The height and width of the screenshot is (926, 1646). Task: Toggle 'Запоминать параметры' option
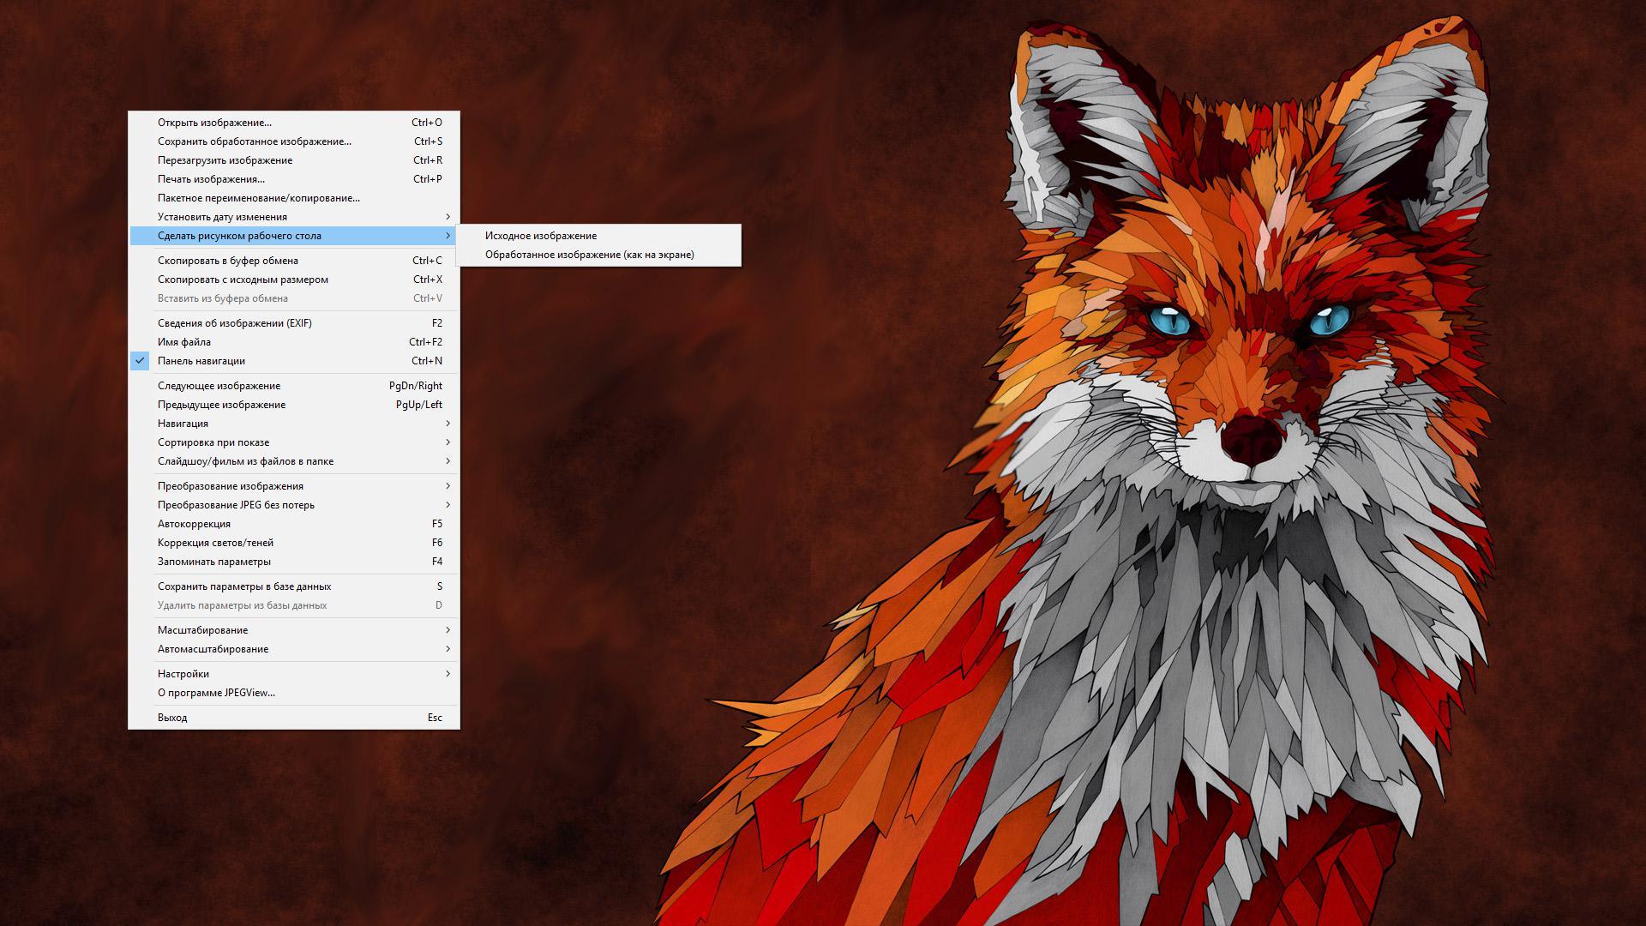pos(294,562)
